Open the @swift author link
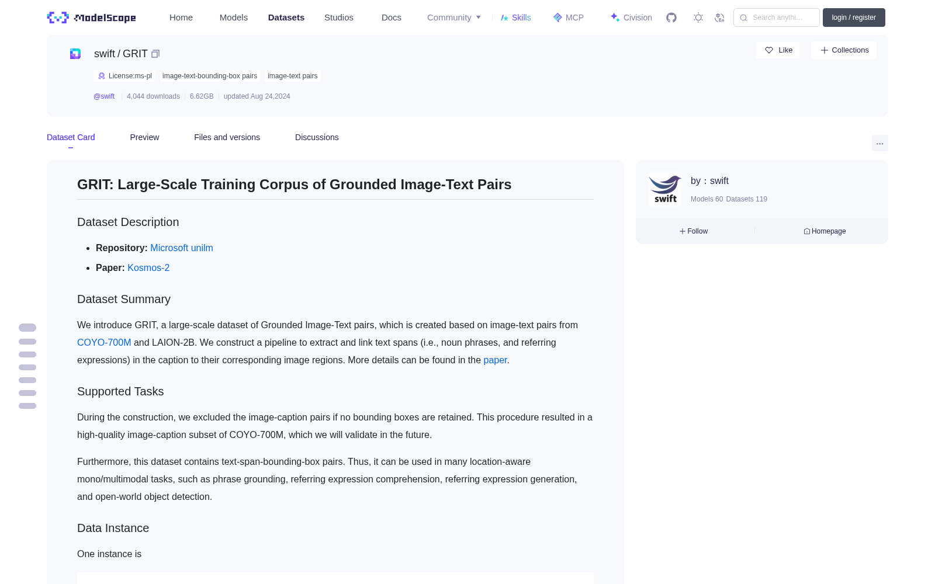This screenshot has height=584, width=935. (x=104, y=96)
